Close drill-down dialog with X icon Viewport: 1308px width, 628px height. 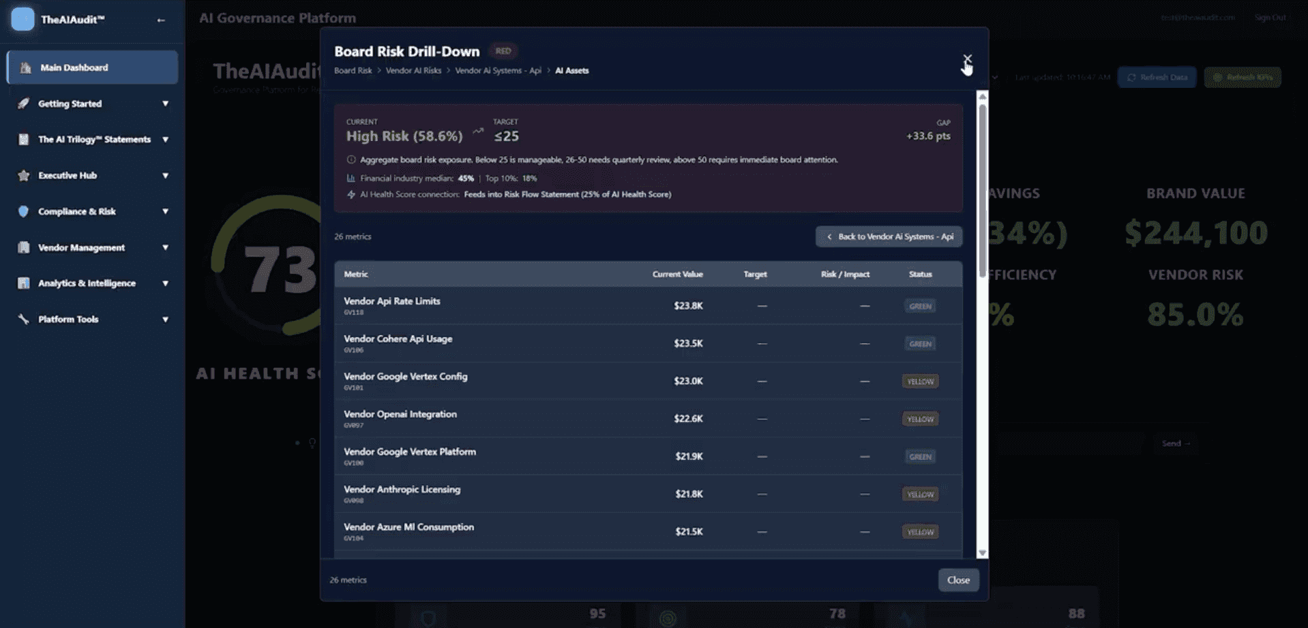tap(967, 59)
